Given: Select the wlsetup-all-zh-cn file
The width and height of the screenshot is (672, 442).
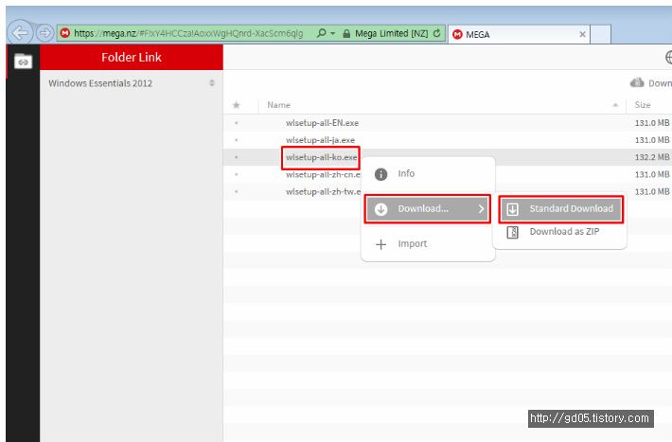Looking at the screenshot, I should [x=323, y=174].
